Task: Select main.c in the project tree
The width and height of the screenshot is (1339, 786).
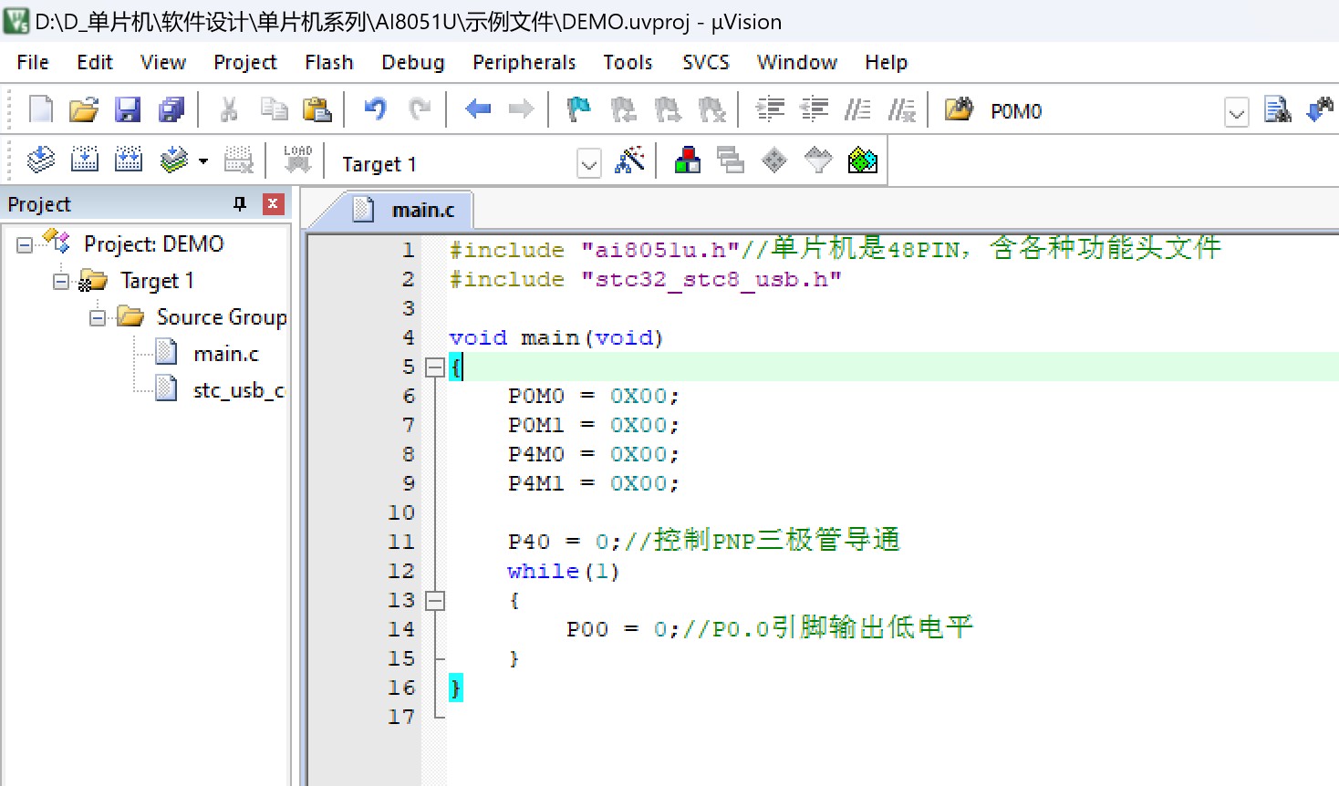Action: point(225,354)
